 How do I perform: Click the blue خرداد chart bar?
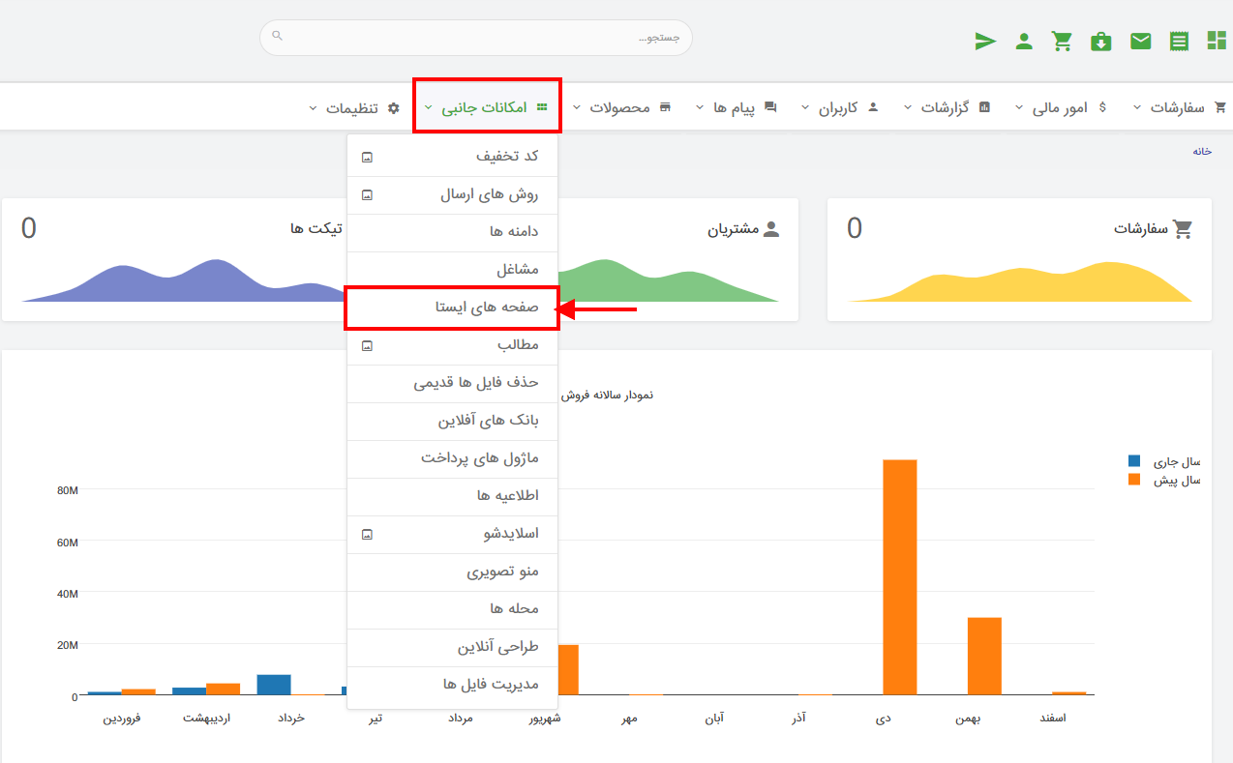[274, 685]
